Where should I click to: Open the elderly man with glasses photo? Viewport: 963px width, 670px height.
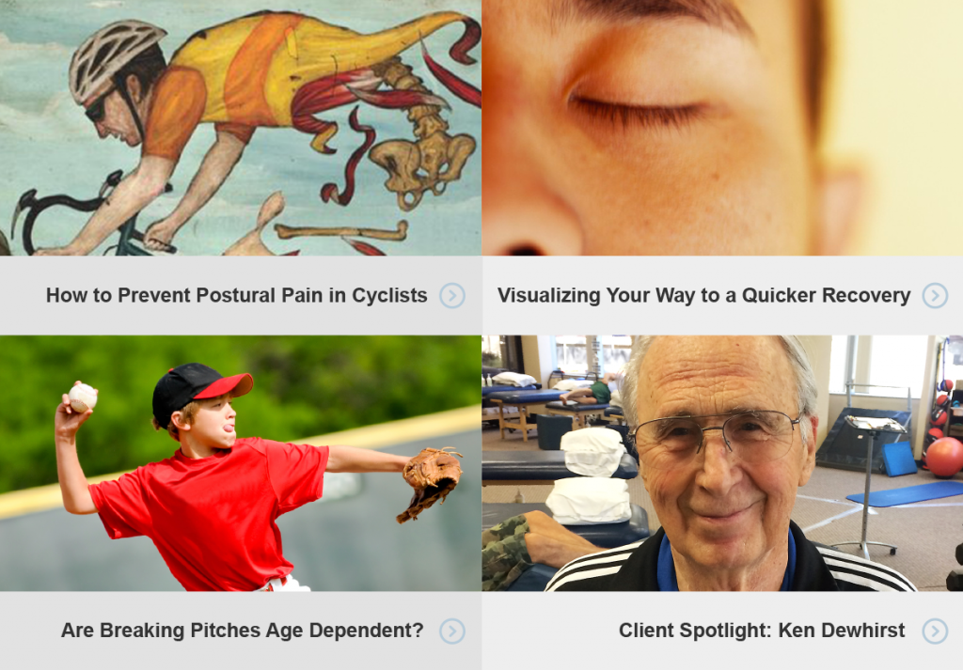(723, 463)
